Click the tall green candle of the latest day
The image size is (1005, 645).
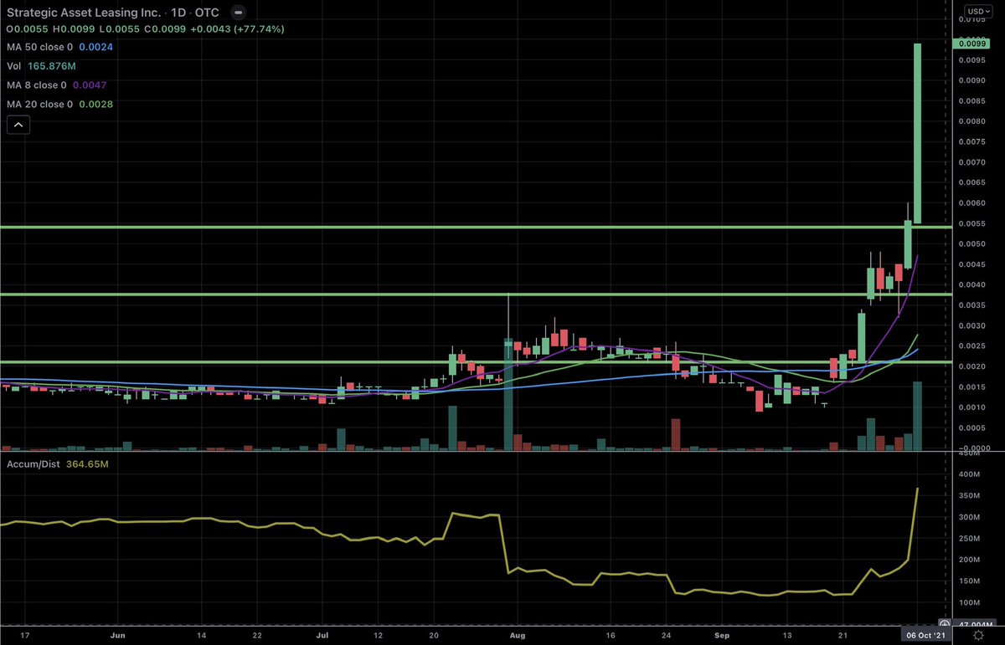(917, 133)
